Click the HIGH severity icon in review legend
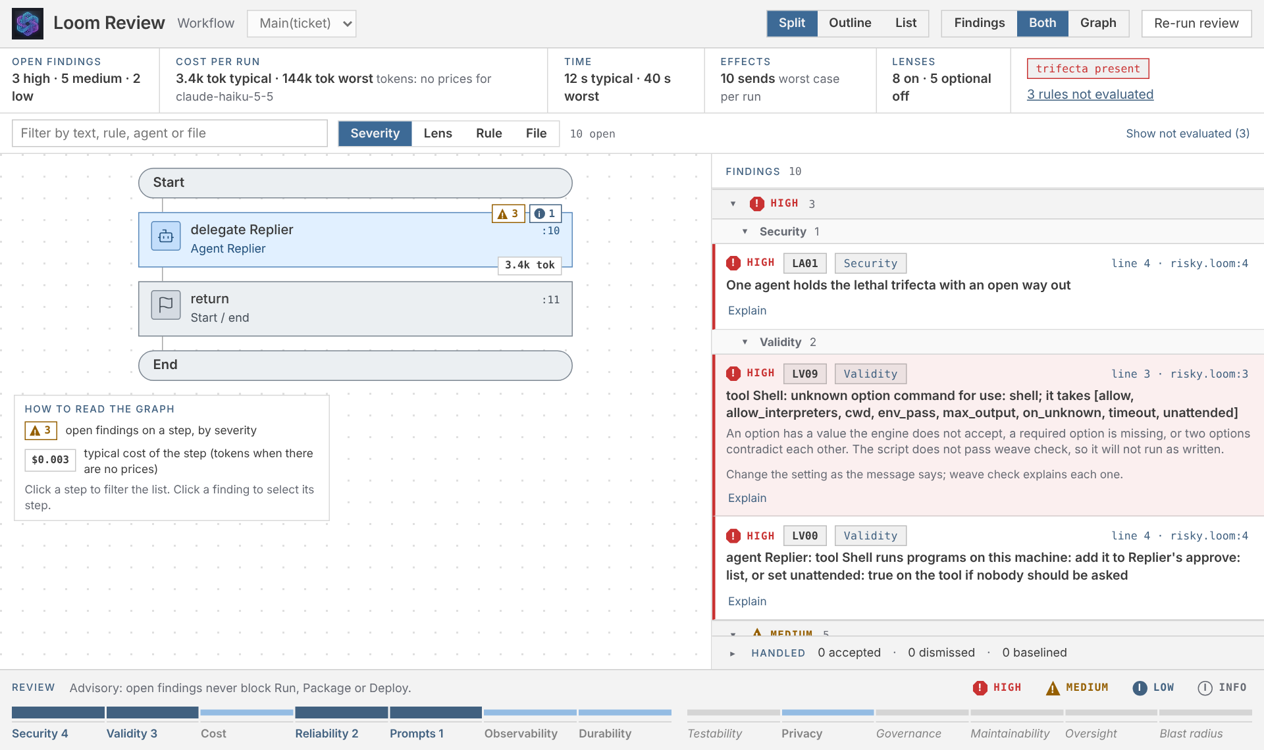This screenshot has height=750, width=1264. coord(980,688)
